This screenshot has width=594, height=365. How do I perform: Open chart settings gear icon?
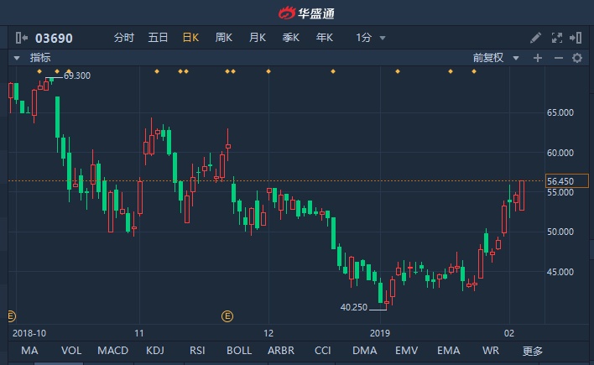tap(577, 58)
